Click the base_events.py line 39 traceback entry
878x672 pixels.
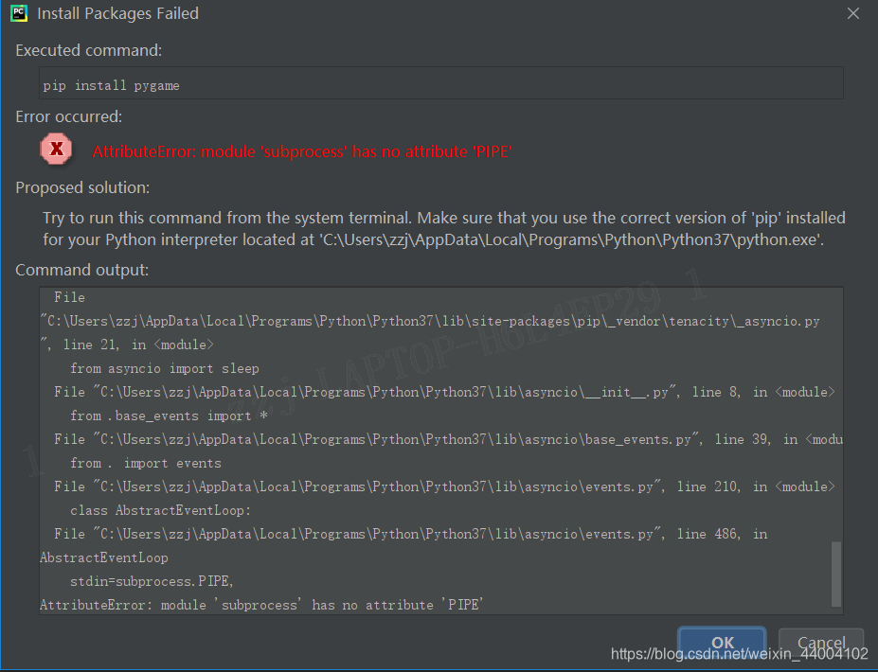426,438
